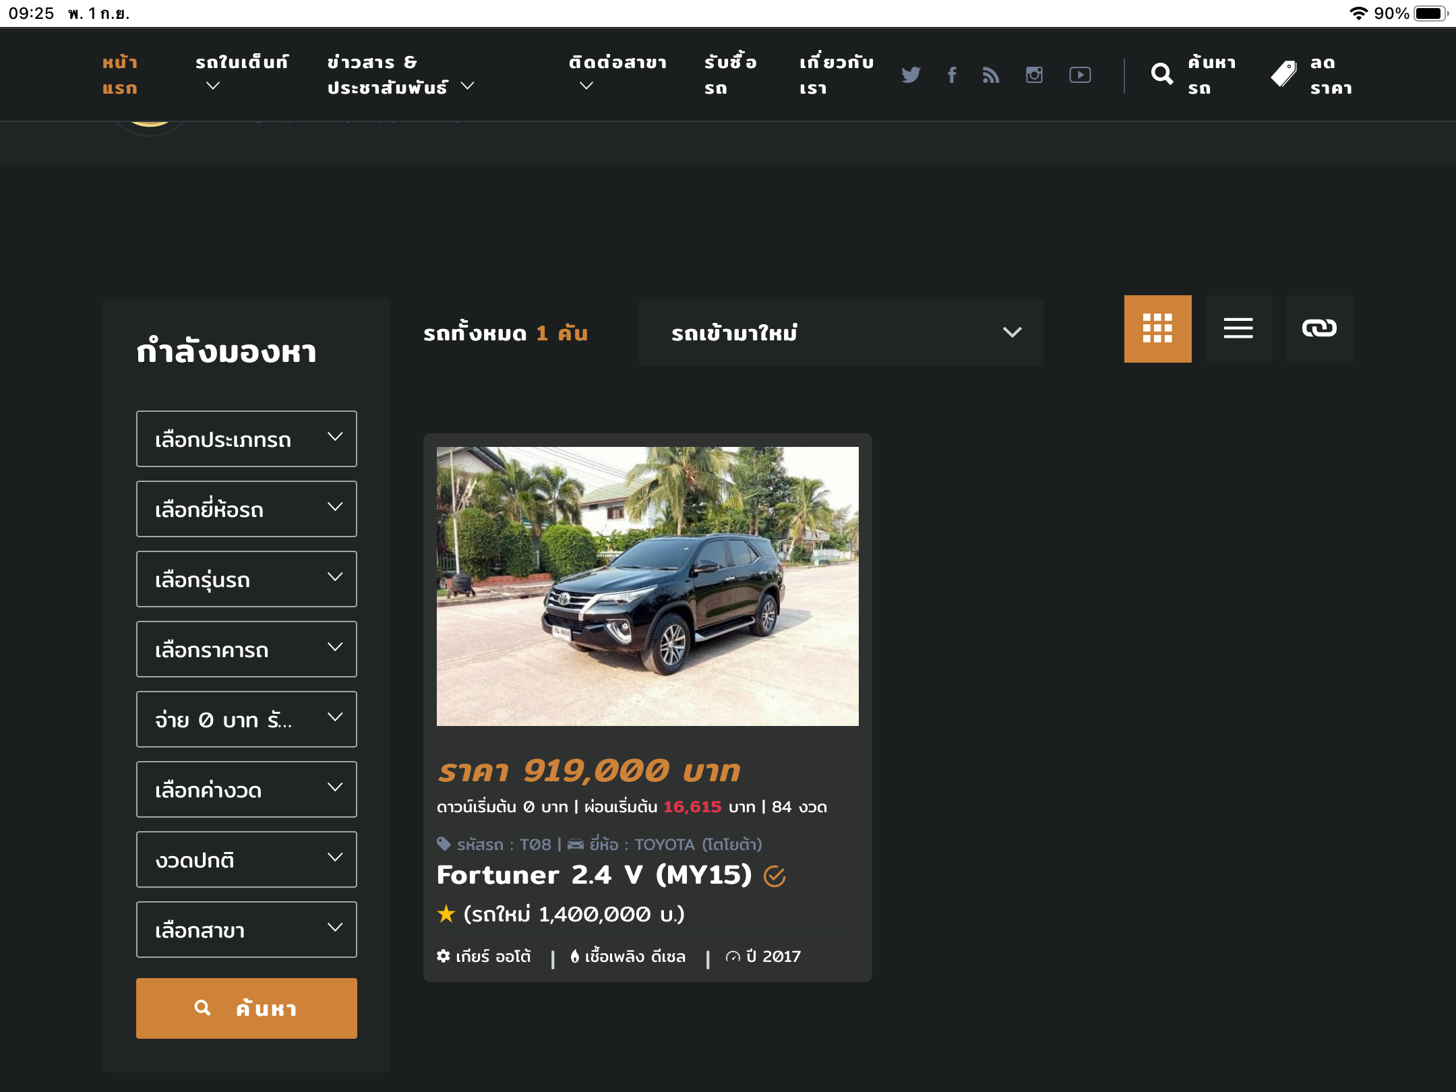
Task: Open the เลือกยี่ห้อรถ brand dropdown
Action: 247,509
